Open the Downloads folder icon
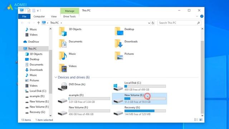 point(119,44)
